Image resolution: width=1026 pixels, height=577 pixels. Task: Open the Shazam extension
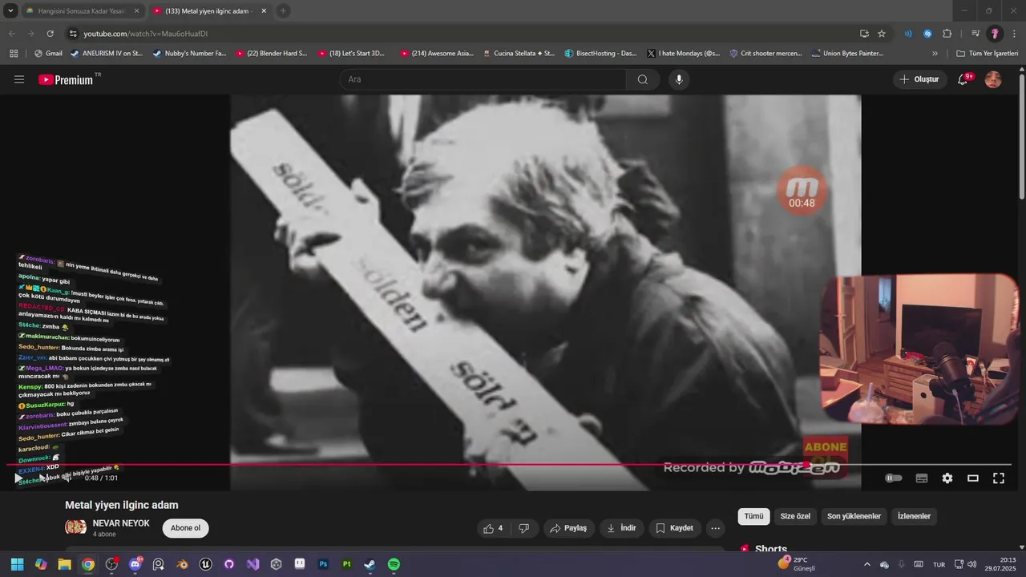pos(927,34)
